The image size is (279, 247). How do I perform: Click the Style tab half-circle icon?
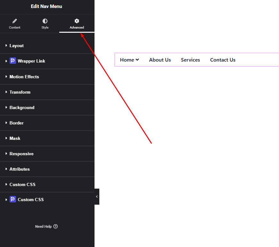[x=45, y=21]
